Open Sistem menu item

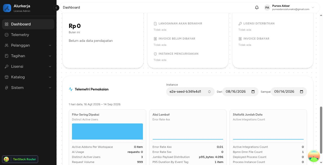(x=28, y=88)
